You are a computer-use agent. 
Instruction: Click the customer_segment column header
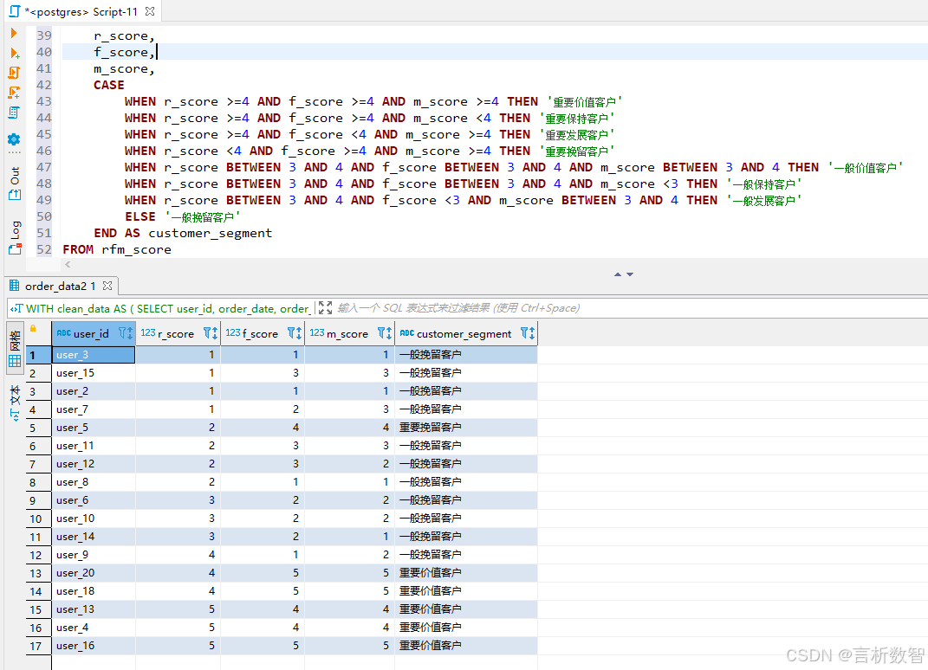(x=466, y=333)
